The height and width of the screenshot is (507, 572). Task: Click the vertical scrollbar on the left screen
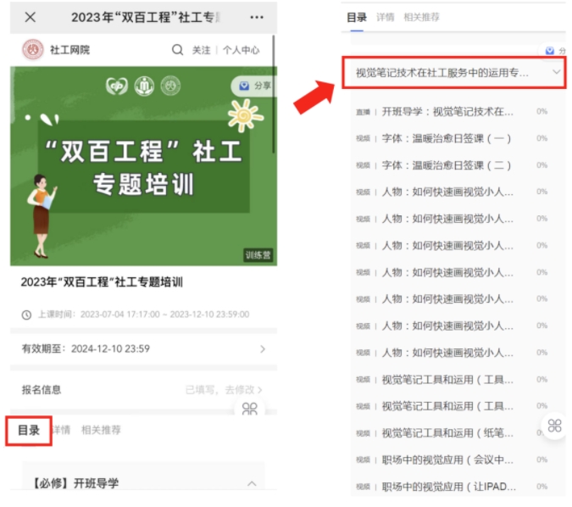click(274, 93)
